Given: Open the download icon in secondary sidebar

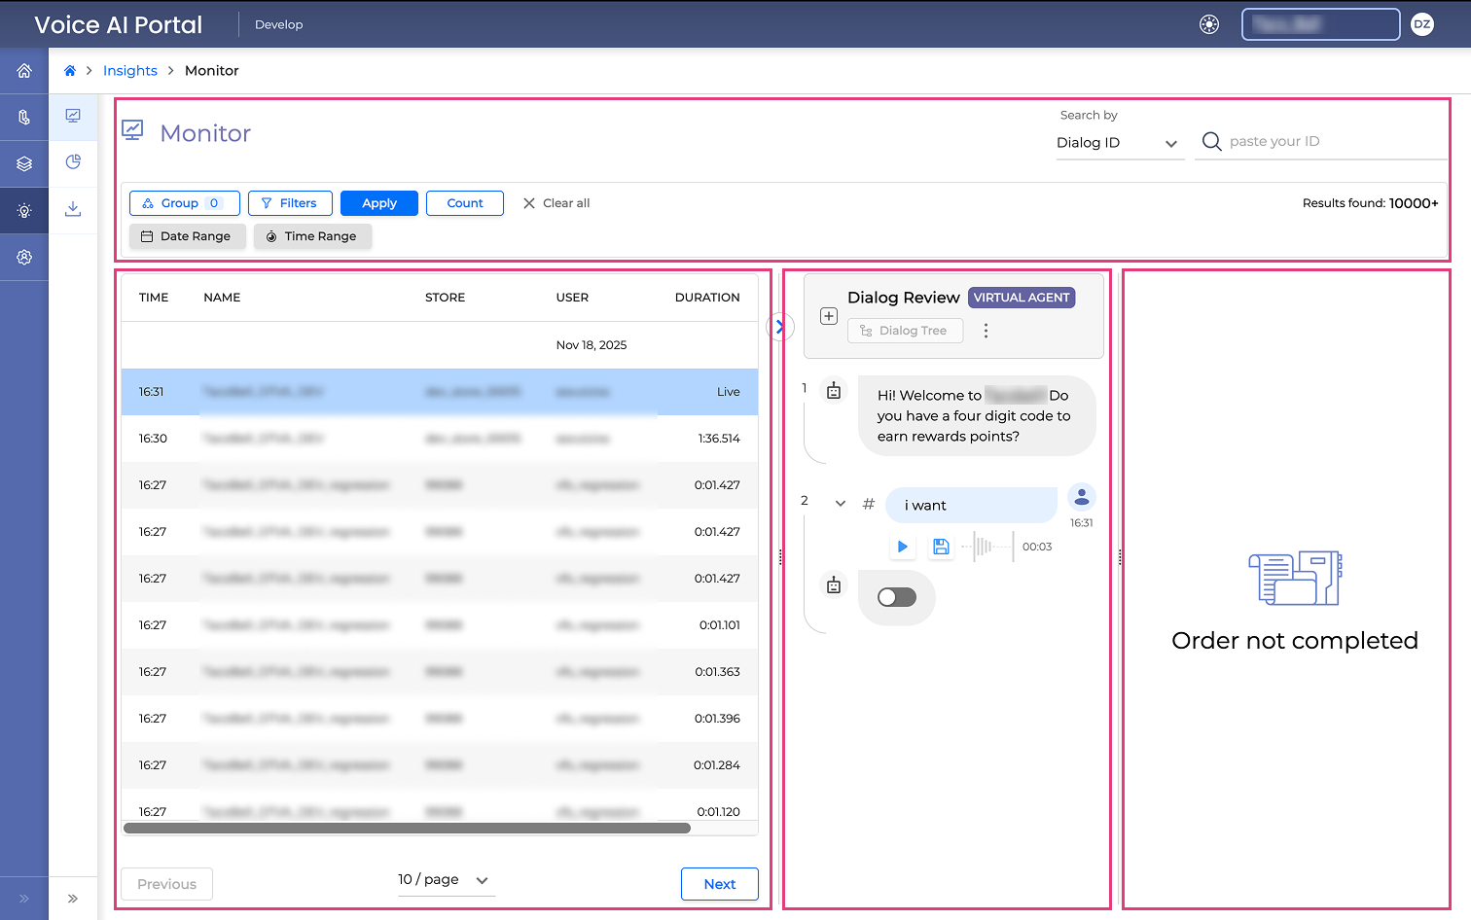Looking at the screenshot, I should [x=73, y=209].
